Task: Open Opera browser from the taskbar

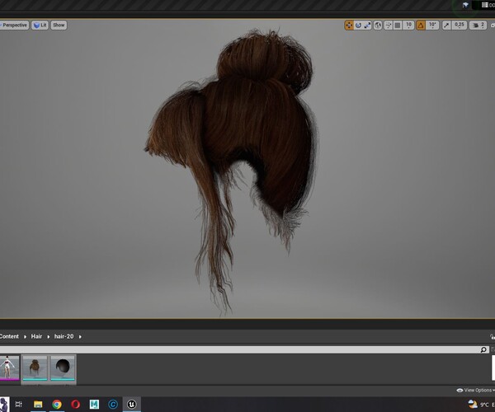Action: tap(75, 404)
